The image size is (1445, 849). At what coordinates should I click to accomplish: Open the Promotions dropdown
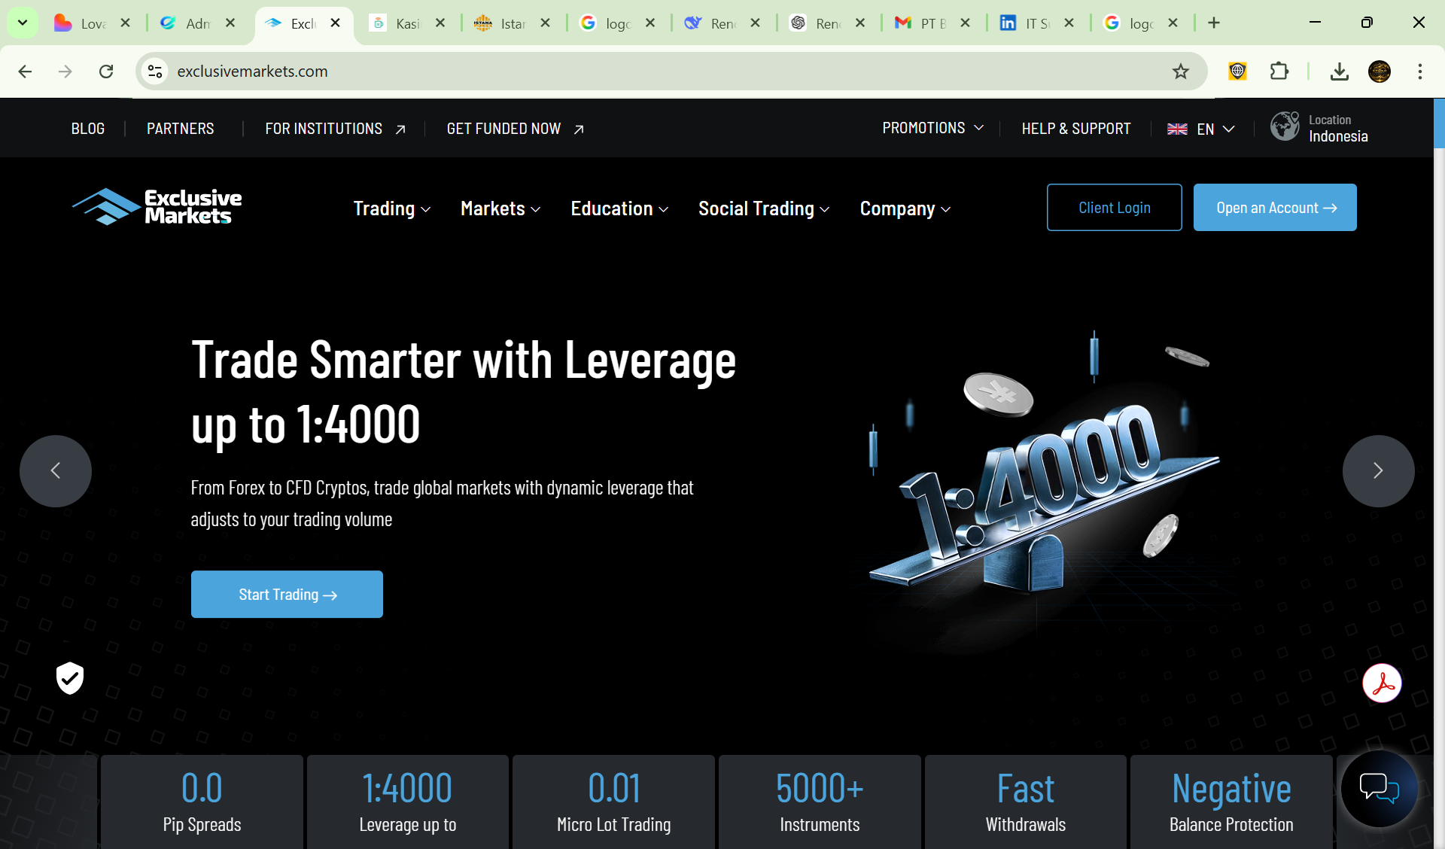coord(933,128)
